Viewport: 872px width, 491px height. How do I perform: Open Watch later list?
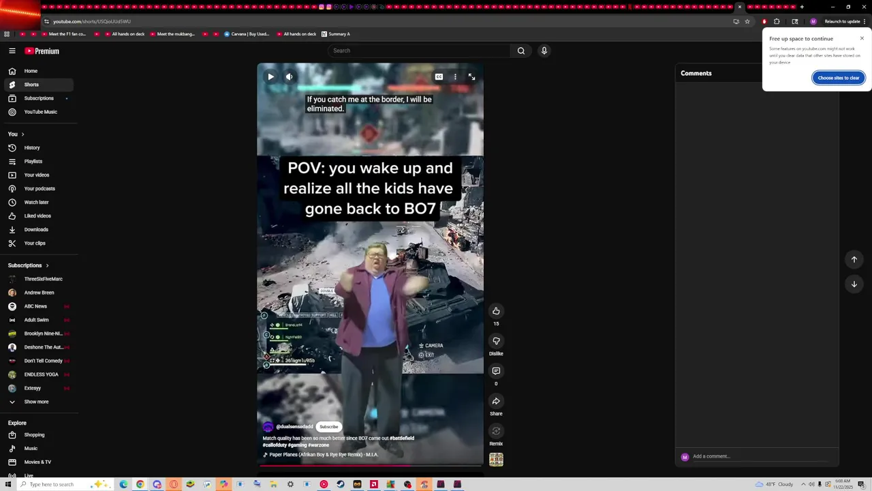(x=39, y=203)
